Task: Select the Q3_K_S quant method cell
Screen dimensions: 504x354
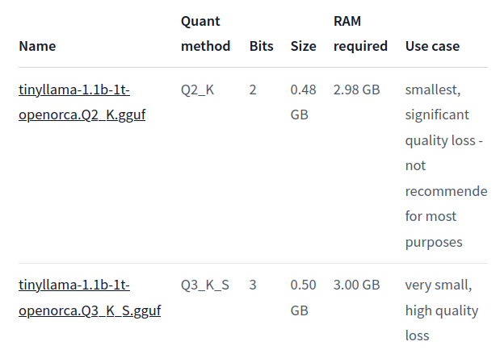Action: pyautogui.click(x=205, y=285)
